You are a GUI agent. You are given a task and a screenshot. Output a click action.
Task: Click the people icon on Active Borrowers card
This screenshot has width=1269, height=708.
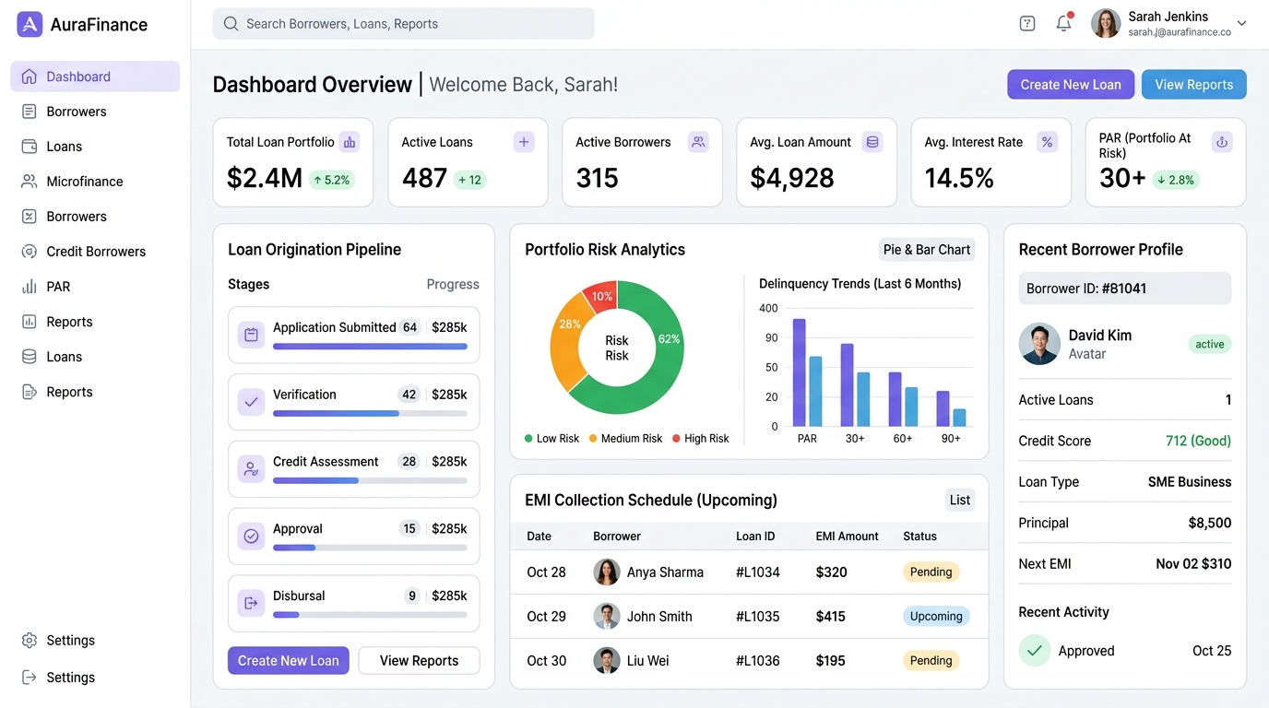[x=698, y=142]
